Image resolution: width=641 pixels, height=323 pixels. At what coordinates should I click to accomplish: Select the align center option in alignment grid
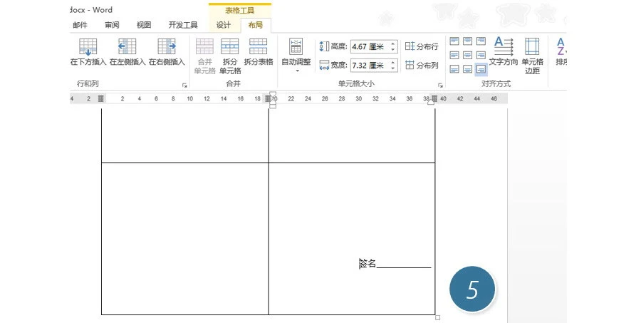coord(468,55)
